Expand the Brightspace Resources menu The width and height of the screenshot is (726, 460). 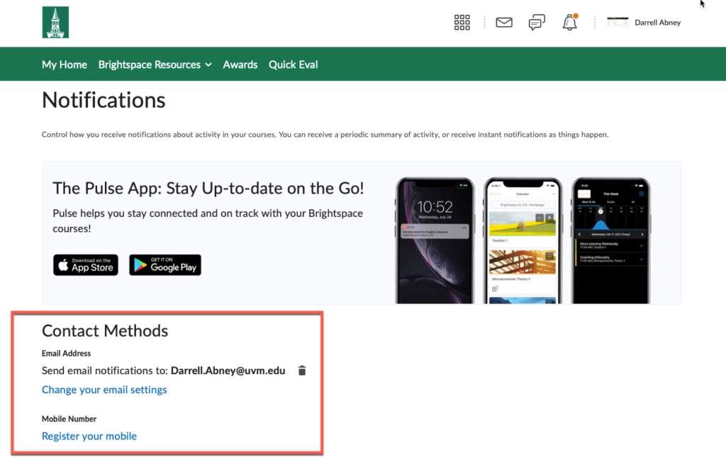point(150,64)
